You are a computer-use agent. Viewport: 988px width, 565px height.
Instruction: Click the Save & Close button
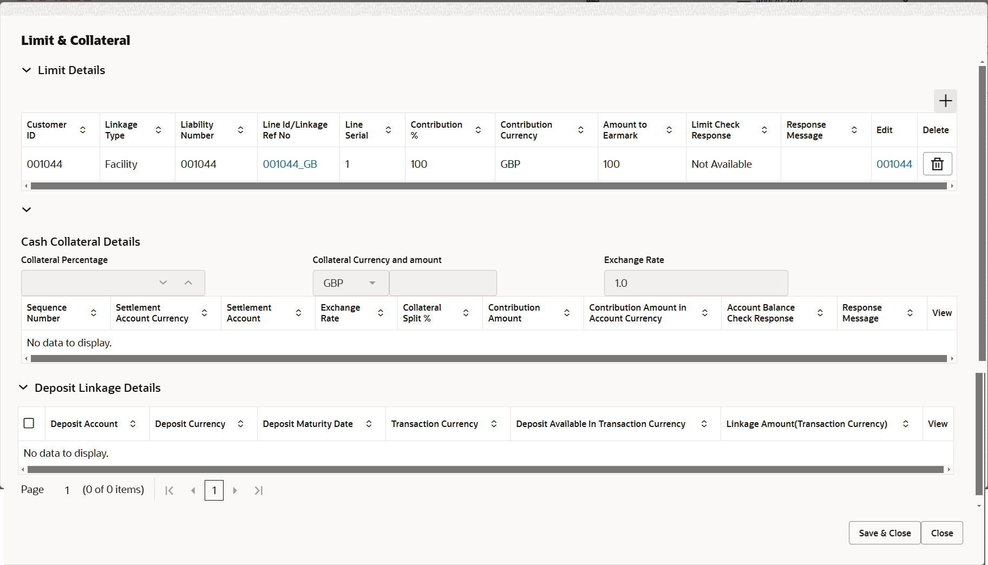click(x=884, y=533)
